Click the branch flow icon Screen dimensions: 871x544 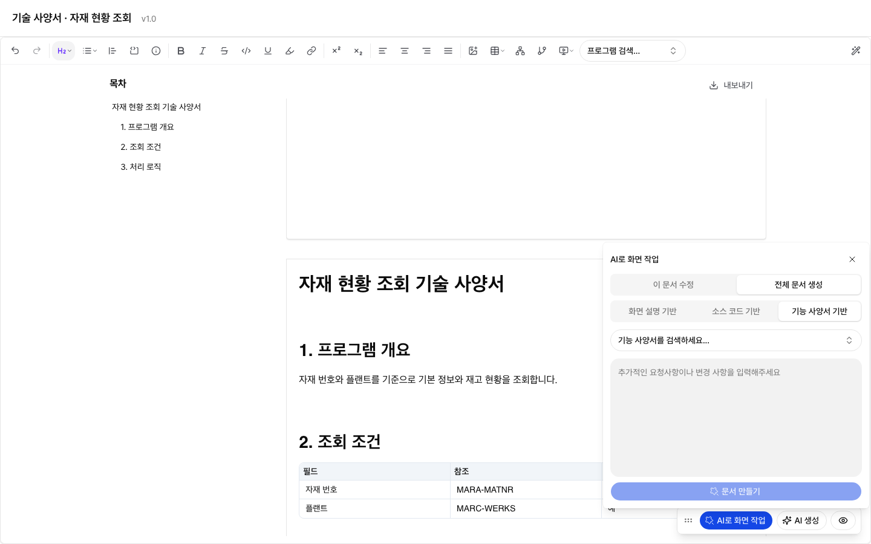point(542,51)
